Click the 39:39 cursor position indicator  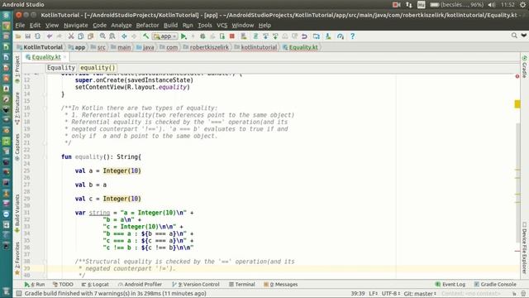pos(358,294)
